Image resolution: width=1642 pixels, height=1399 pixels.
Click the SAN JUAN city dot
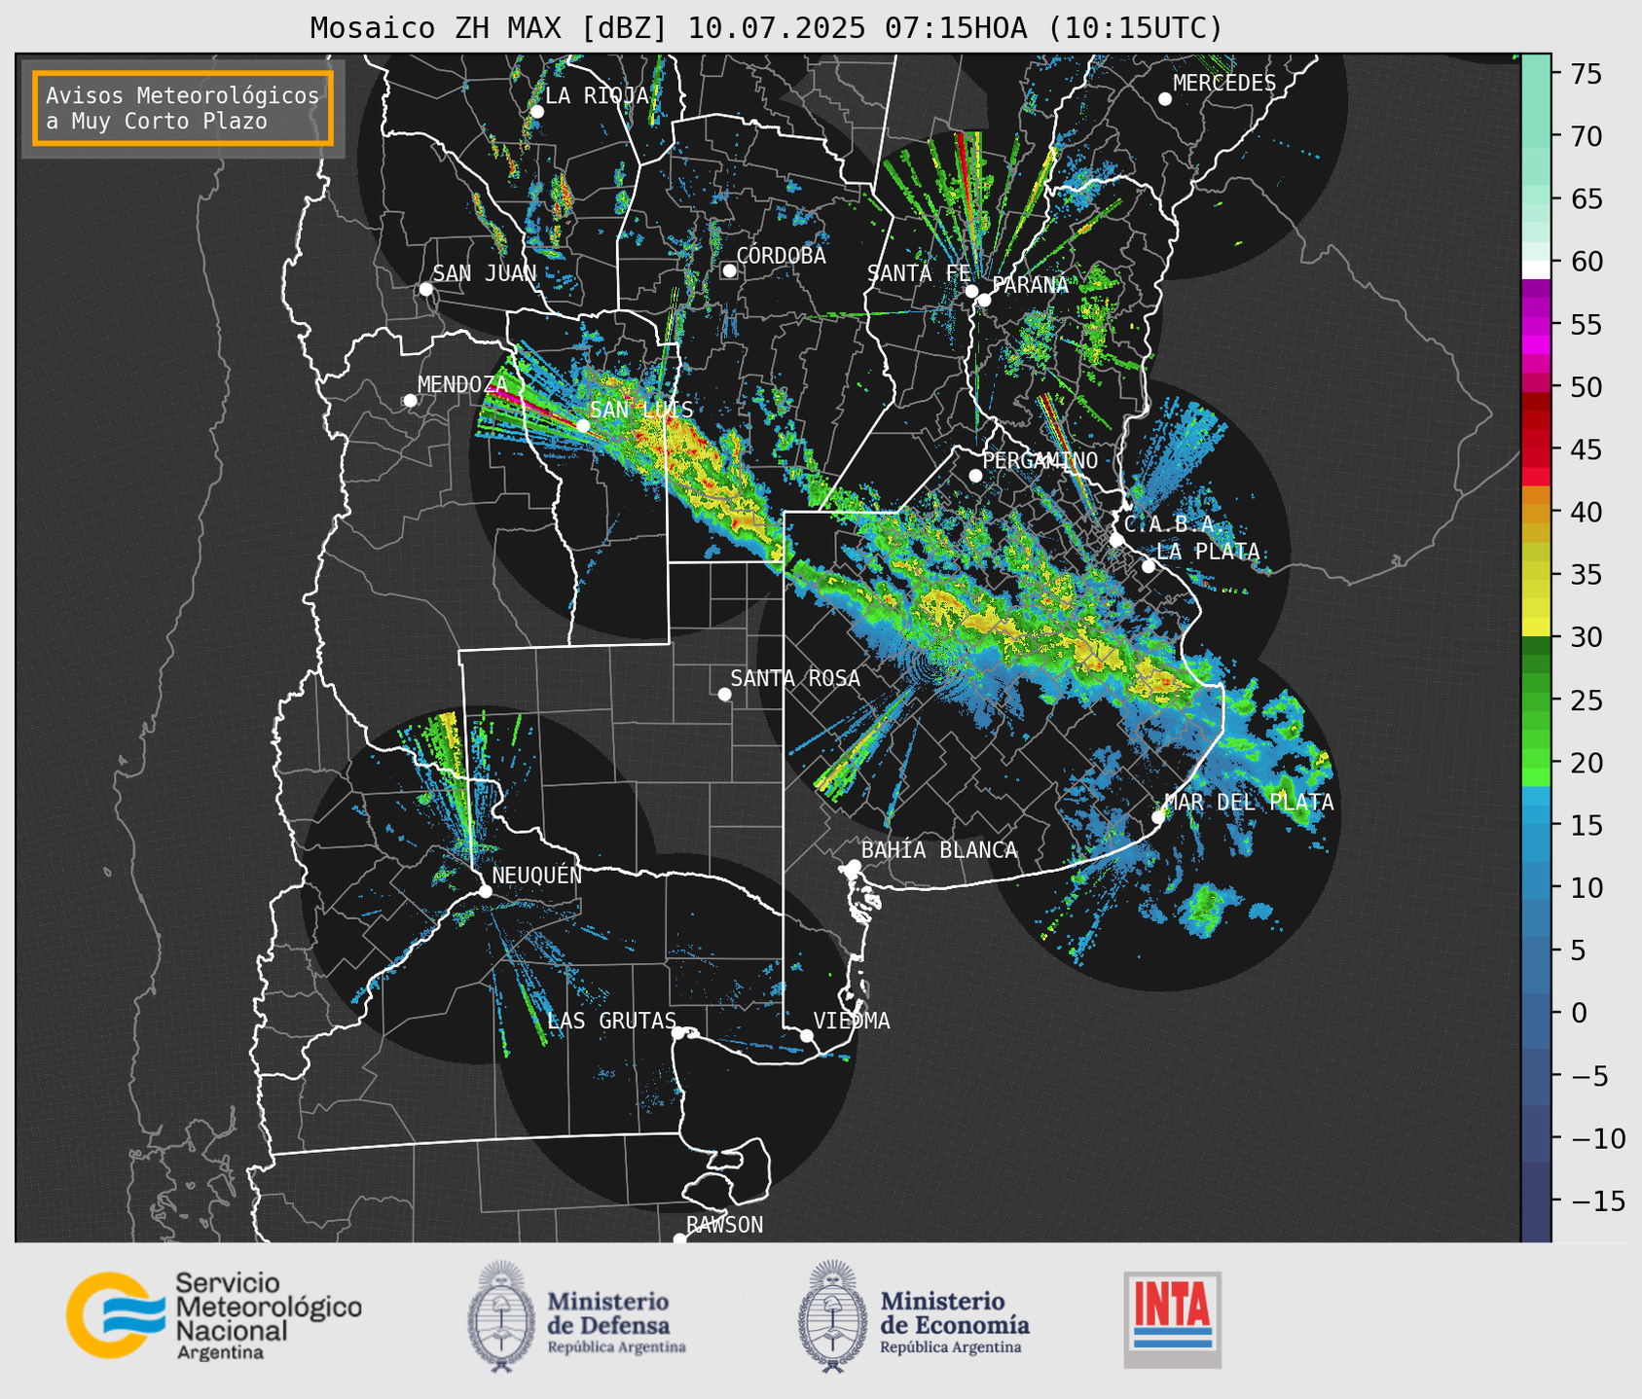[425, 289]
